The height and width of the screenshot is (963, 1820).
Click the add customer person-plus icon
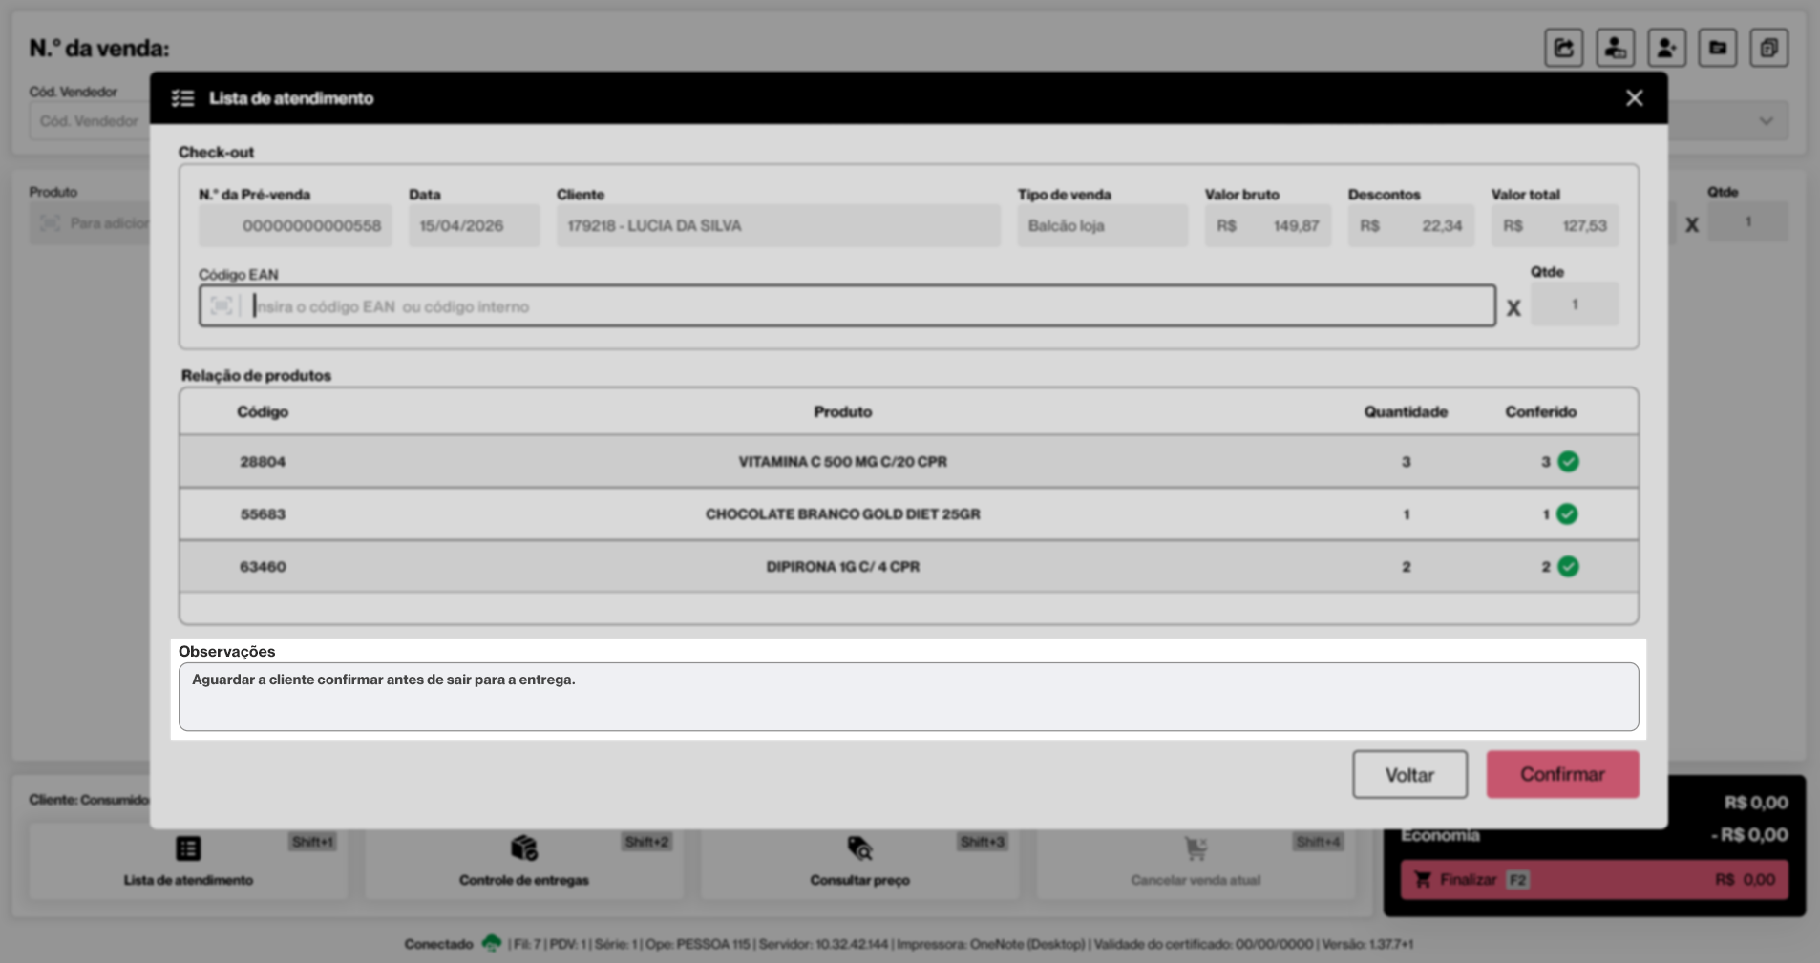point(1666,48)
